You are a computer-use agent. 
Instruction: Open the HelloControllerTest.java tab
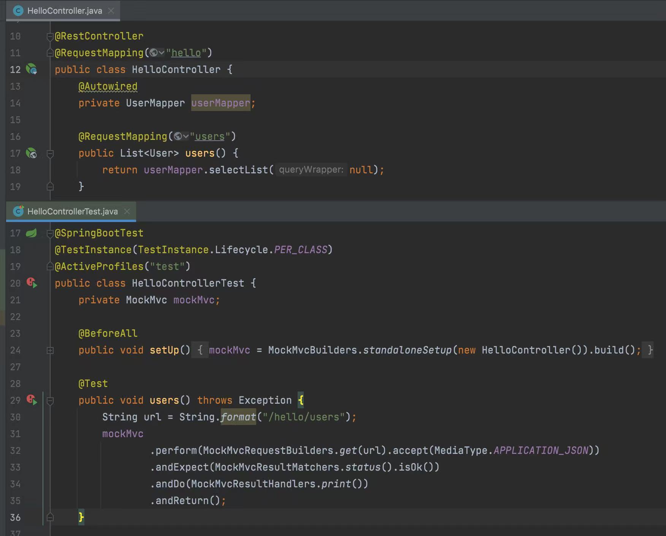[71, 211]
